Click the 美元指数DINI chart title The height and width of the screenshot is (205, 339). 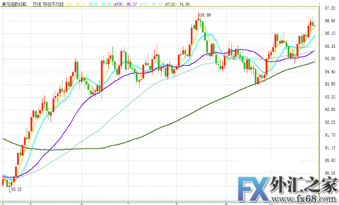point(14,4)
